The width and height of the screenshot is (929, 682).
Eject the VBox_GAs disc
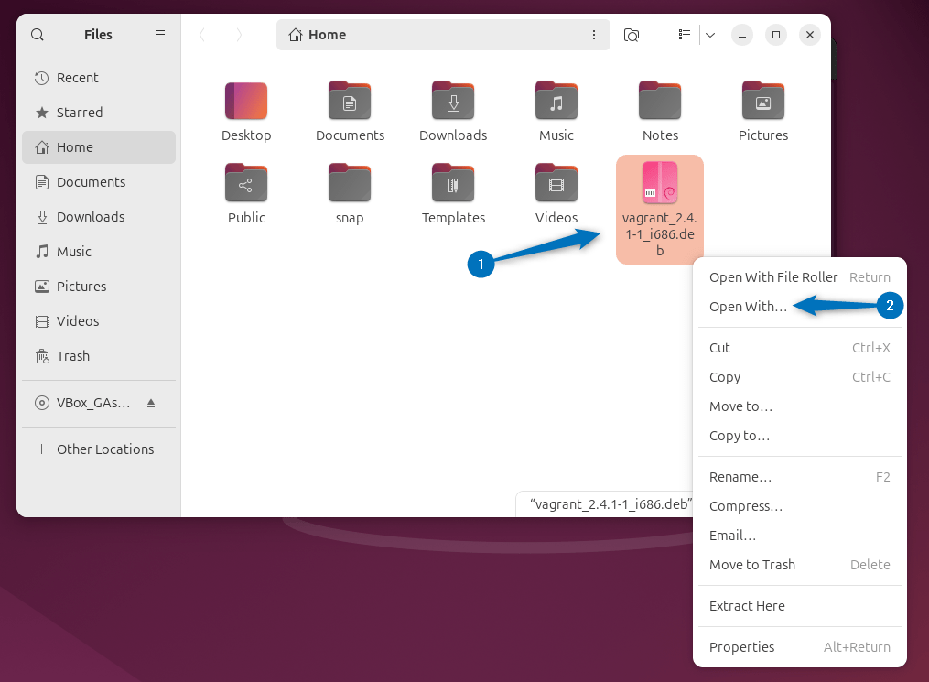[x=151, y=404]
